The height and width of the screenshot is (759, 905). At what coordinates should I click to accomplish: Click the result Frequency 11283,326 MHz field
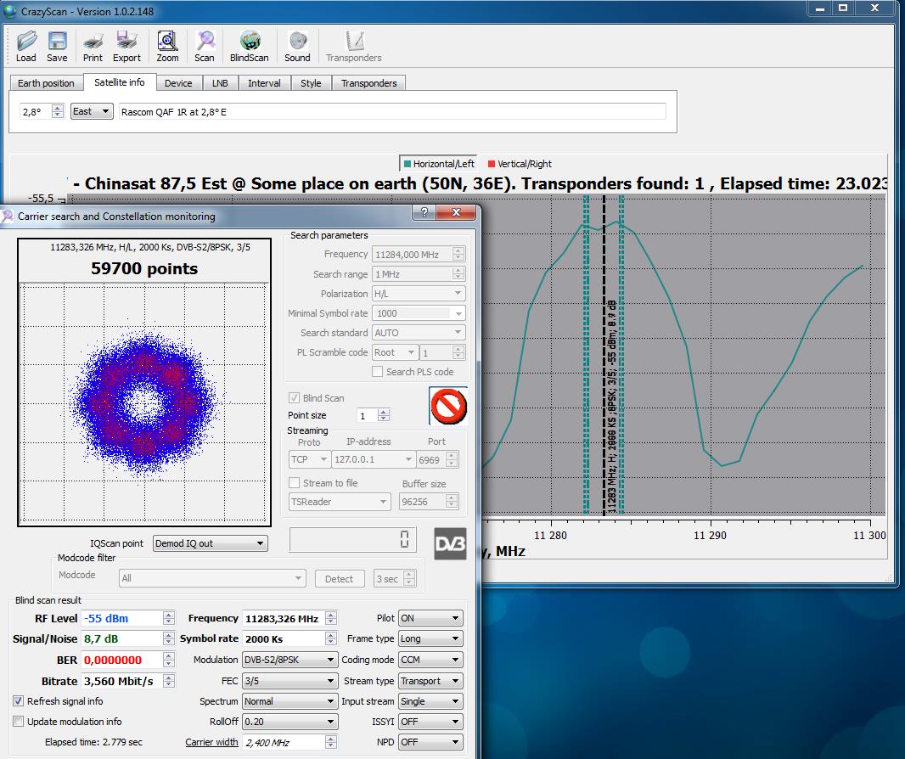click(x=284, y=618)
